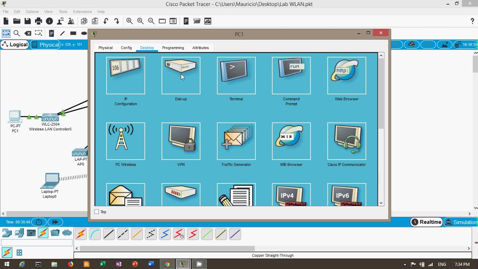Open the IPv4 Firewall app
Image resolution: width=478 pixels, height=269 pixels.
[291, 195]
